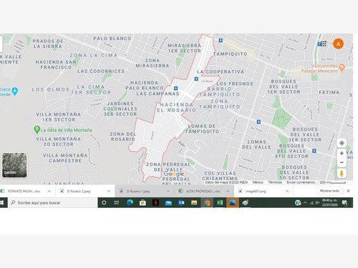The image size is (358, 268).
Task: Click the transit icon near La Diana
Action: tap(196, 79)
